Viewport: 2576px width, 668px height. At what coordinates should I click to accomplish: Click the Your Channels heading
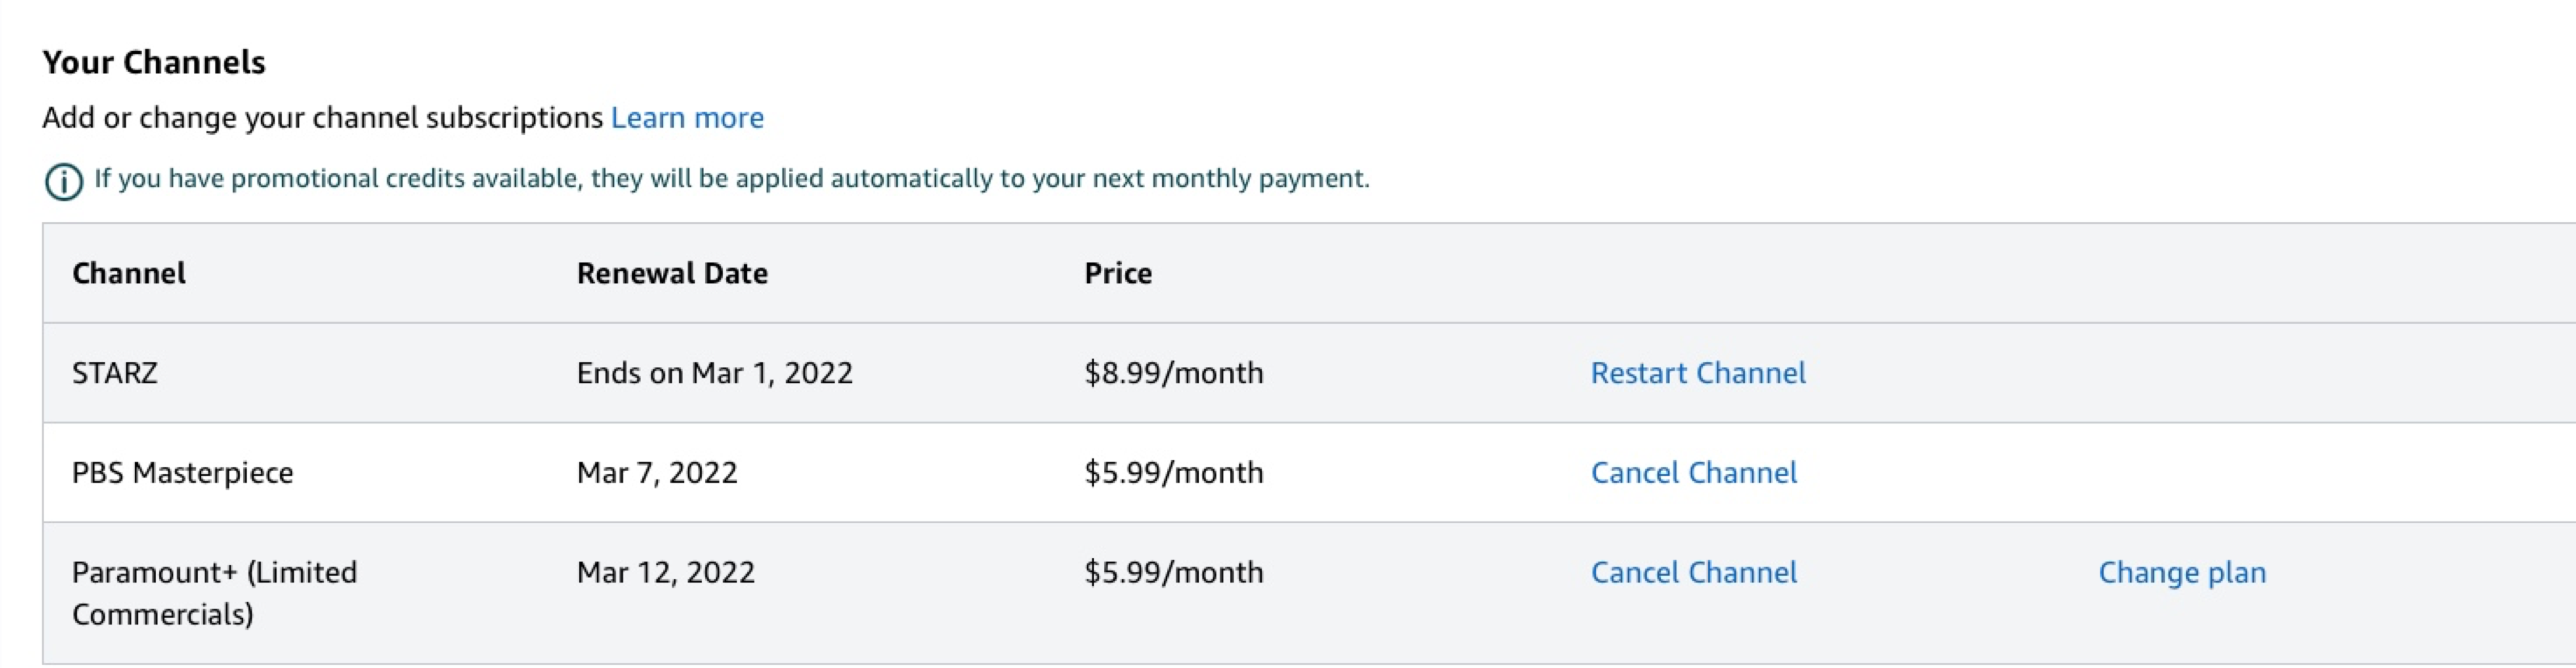(153, 62)
